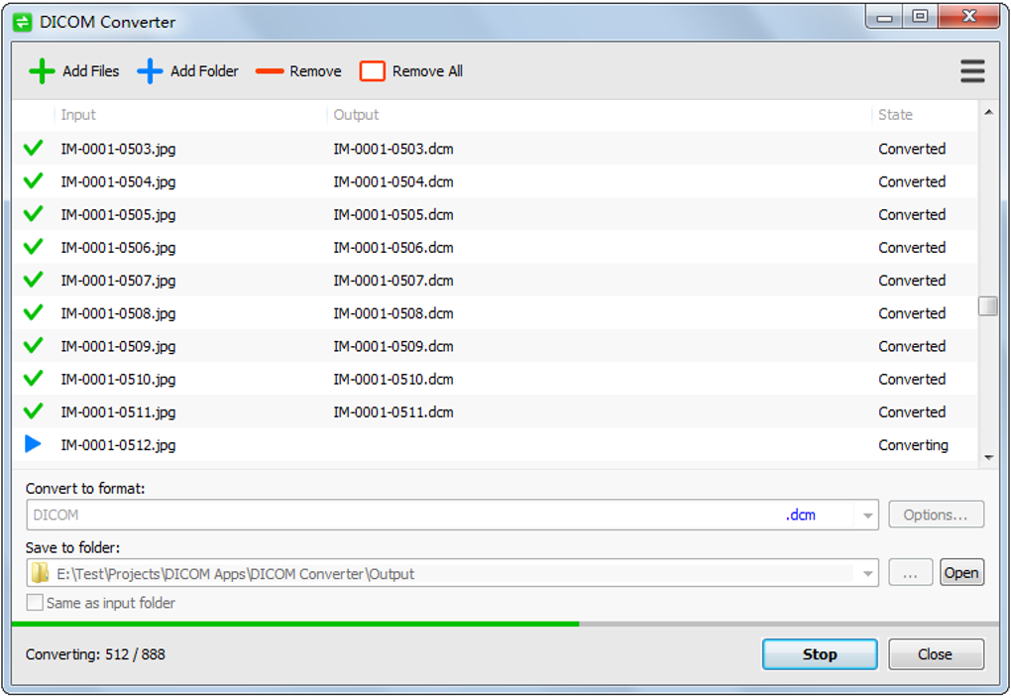Select the IM-0001-0509.jpg input entry

point(118,346)
